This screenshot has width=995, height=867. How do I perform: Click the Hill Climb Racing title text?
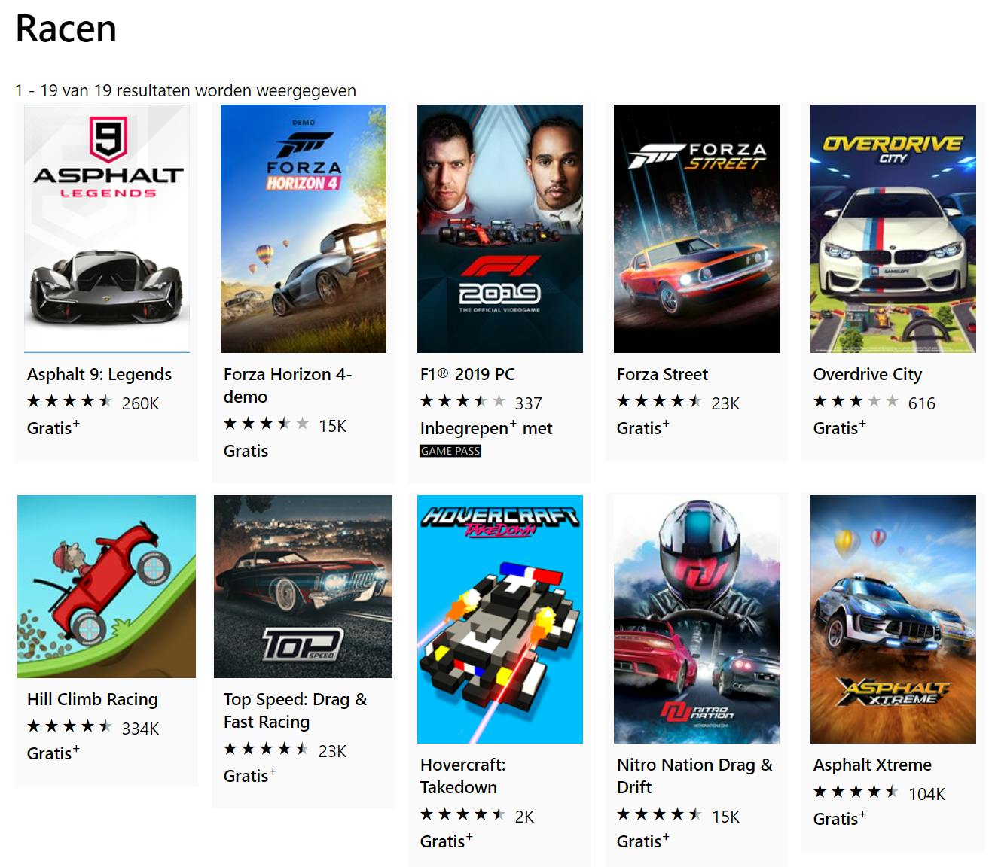(93, 699)
